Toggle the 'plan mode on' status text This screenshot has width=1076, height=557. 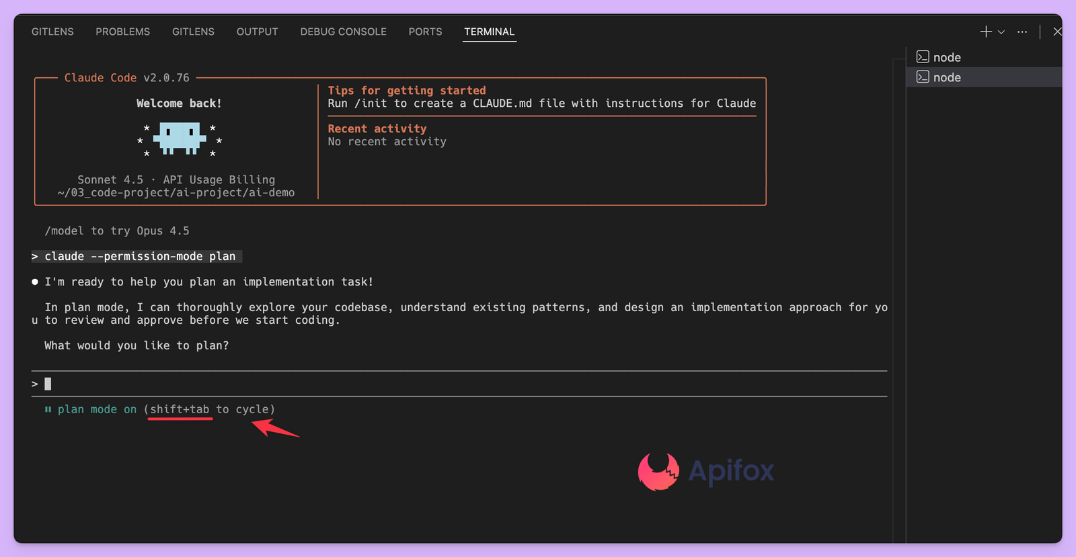click(x=97, y=409)
